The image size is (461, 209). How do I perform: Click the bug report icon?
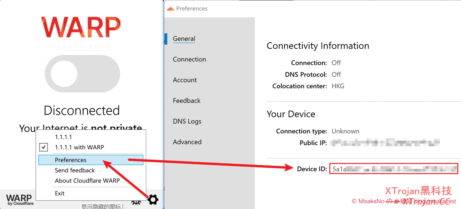(136, 202)
